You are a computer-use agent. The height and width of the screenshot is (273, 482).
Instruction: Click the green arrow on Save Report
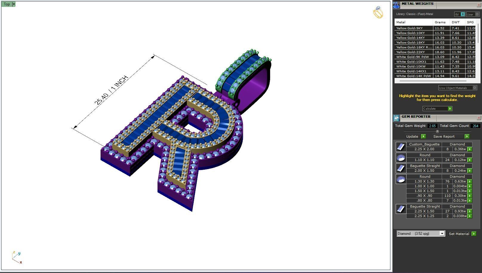(467, 136)
